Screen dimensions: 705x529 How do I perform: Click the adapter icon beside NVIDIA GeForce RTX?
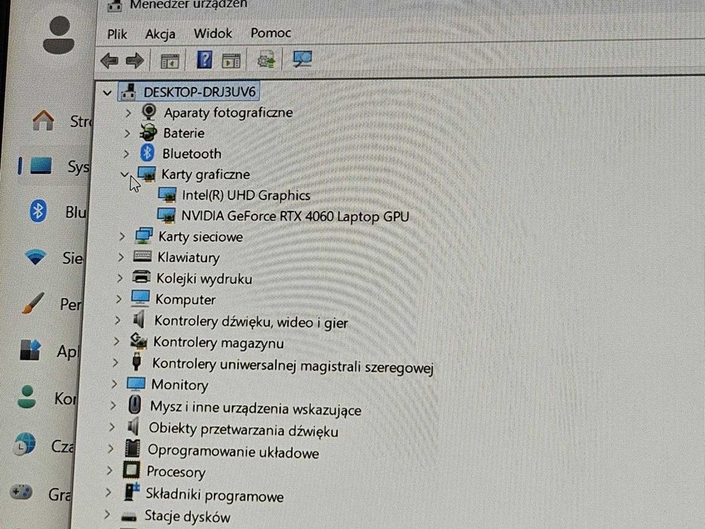[166, 215]
